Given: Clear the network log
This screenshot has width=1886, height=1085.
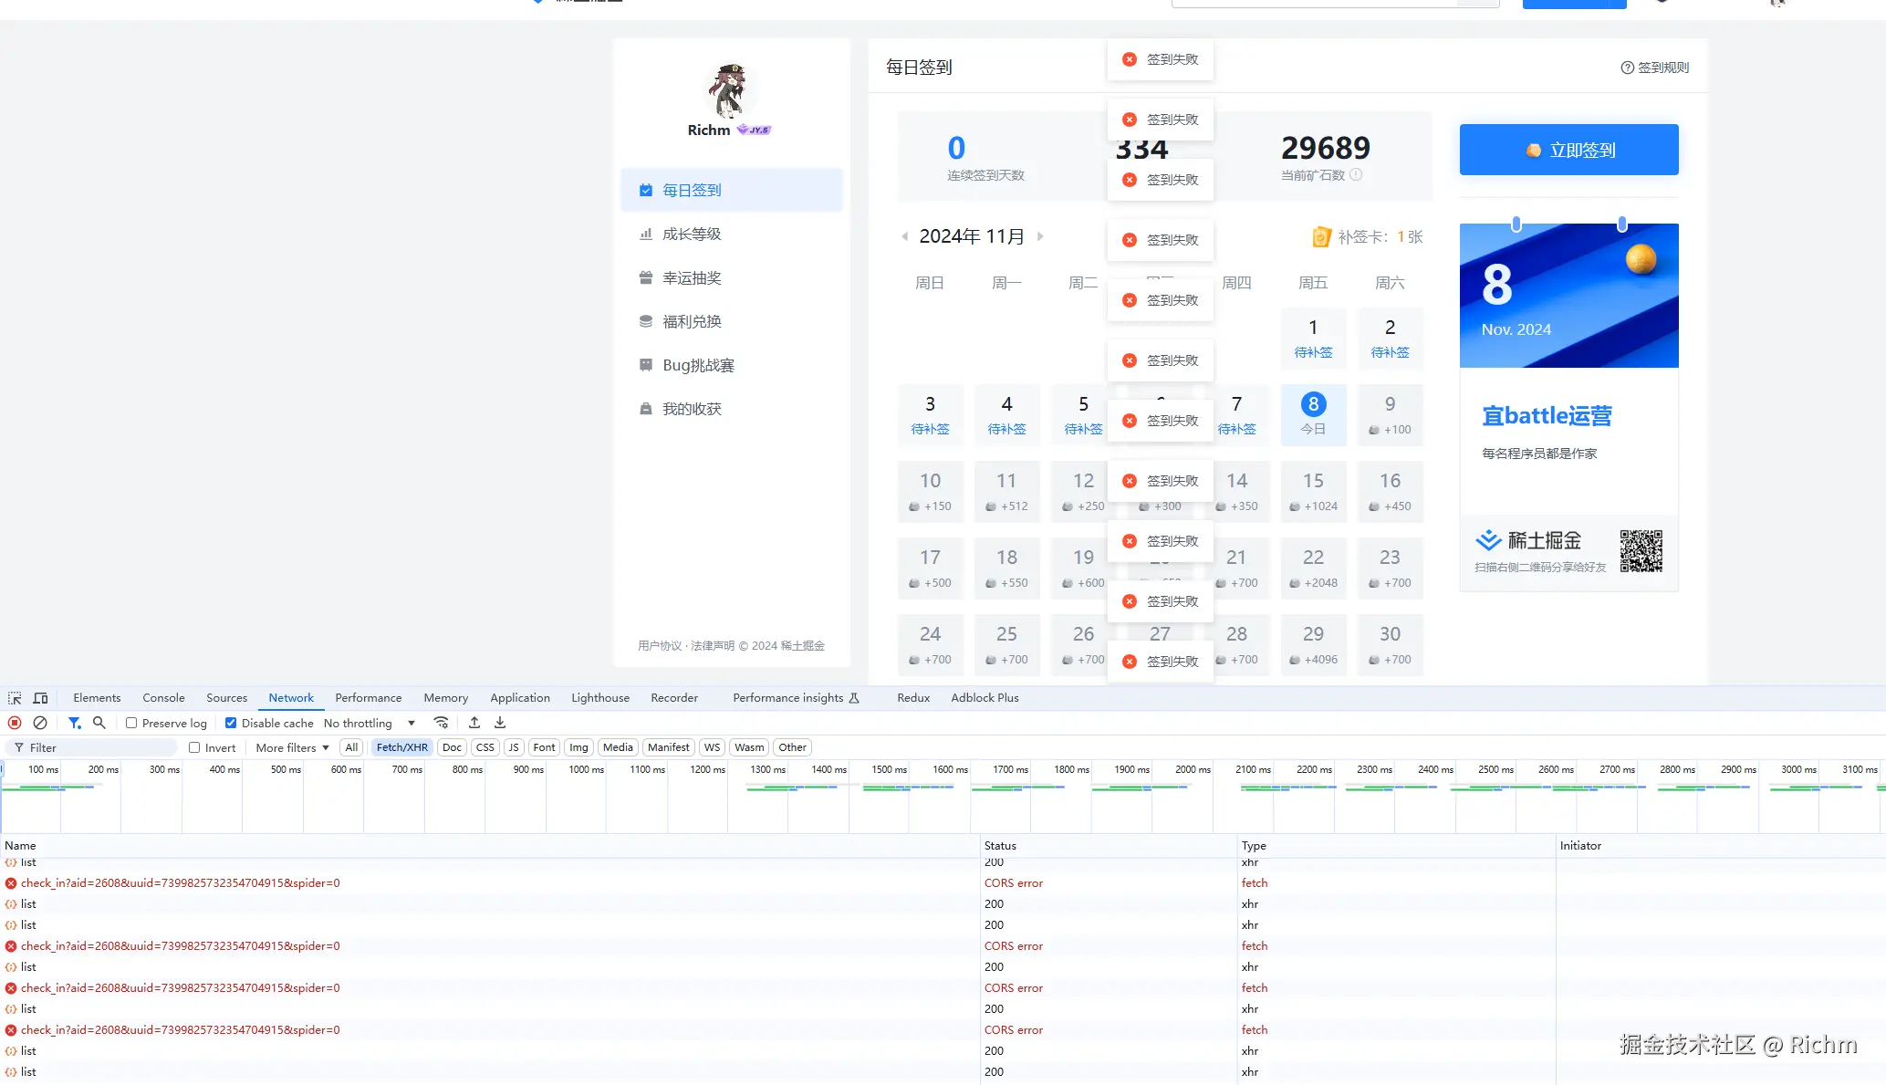Looking at the screenshot, I should coord(40,723).
